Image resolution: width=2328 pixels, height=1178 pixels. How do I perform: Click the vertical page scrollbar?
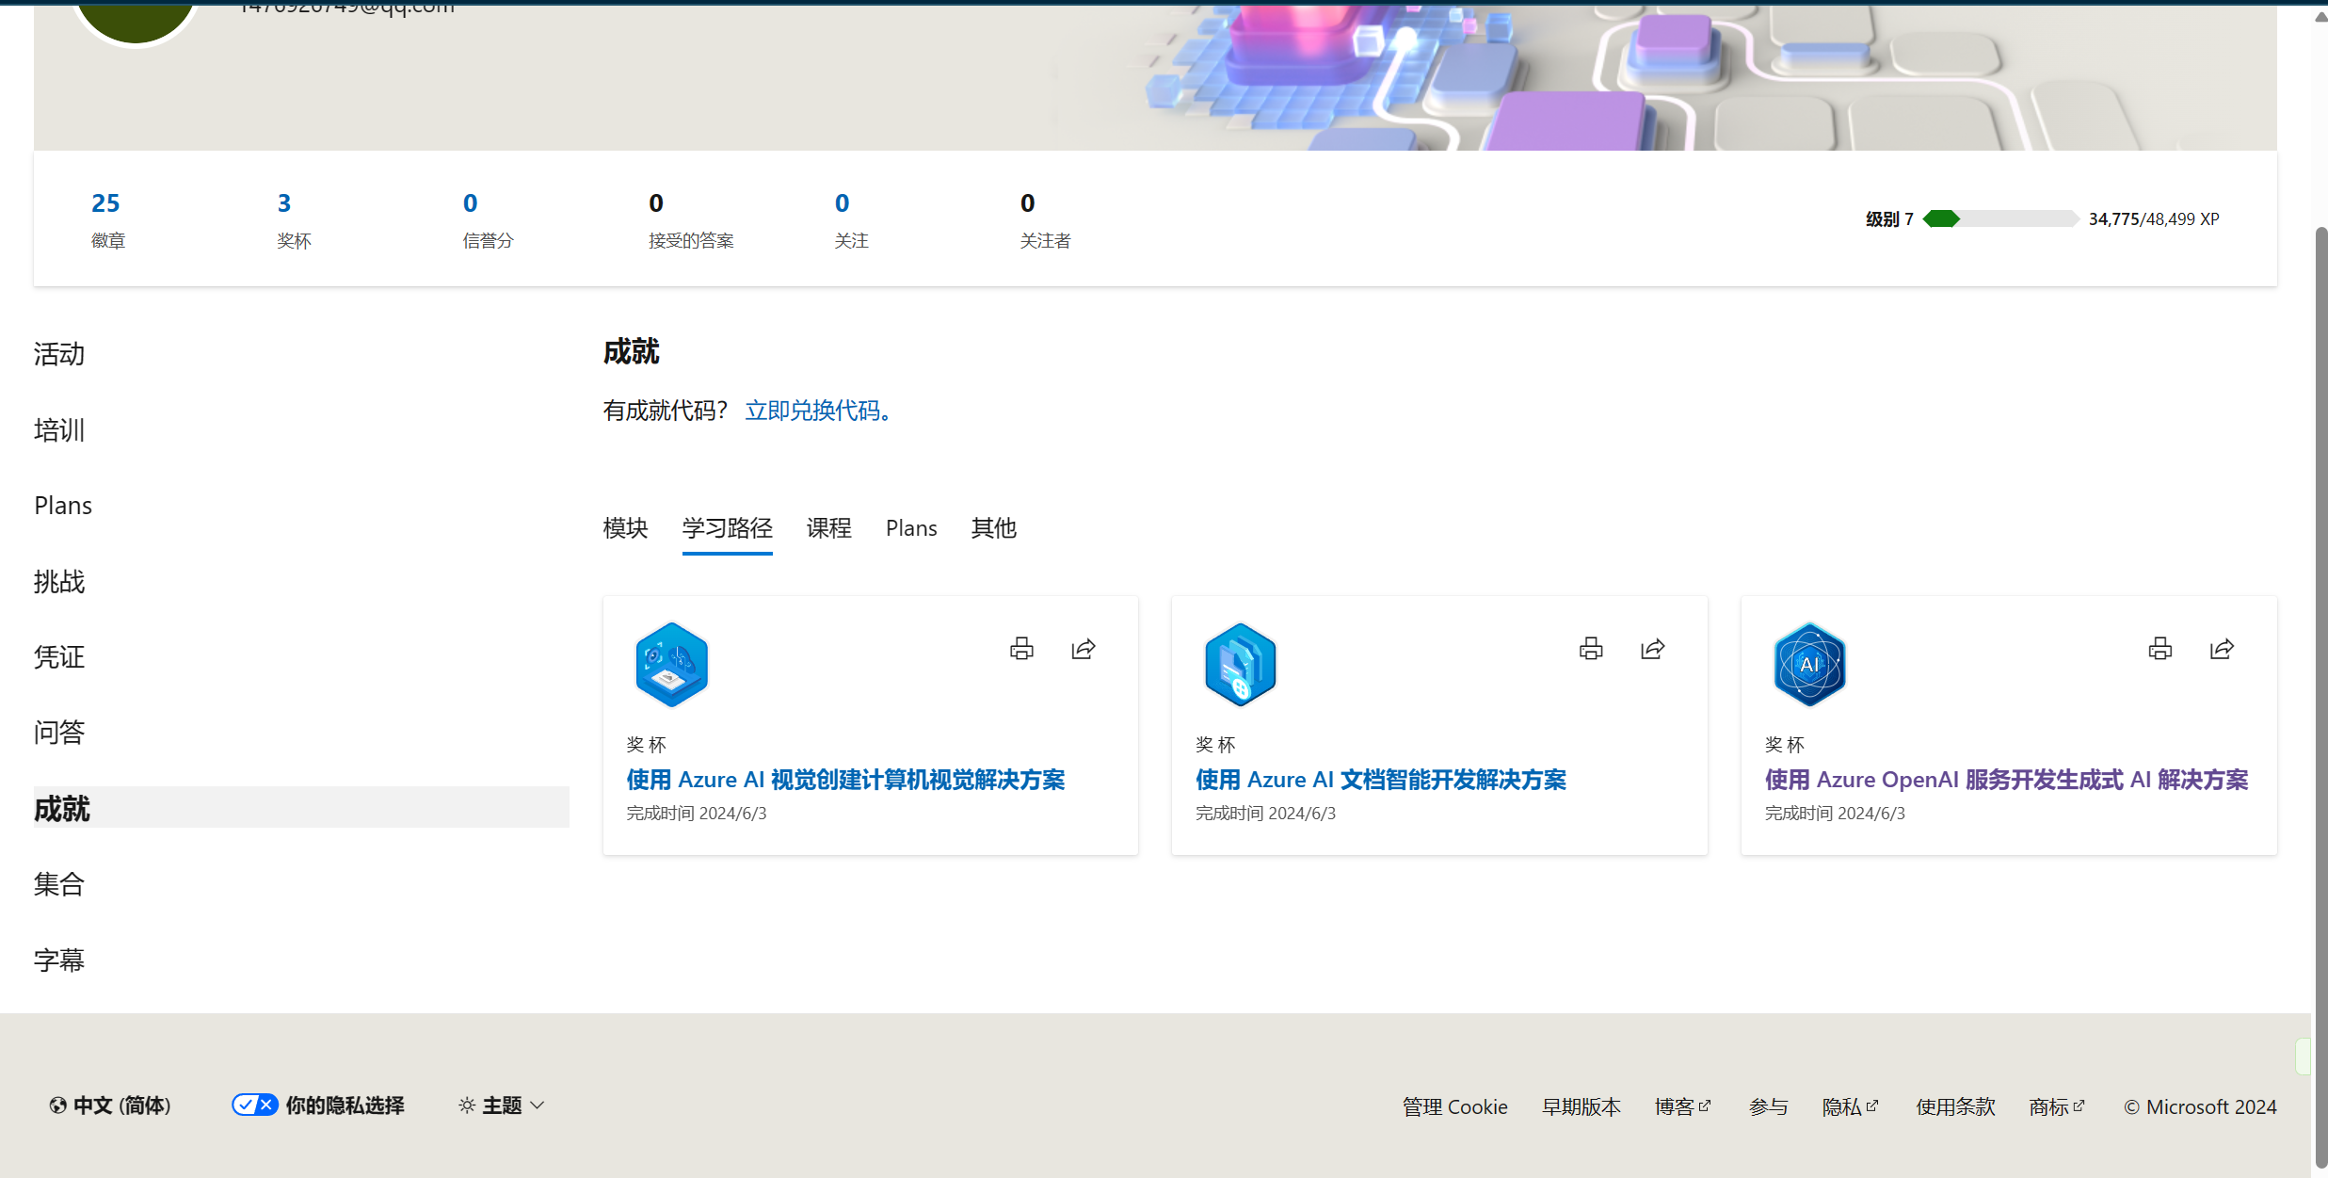(2320, 697)
